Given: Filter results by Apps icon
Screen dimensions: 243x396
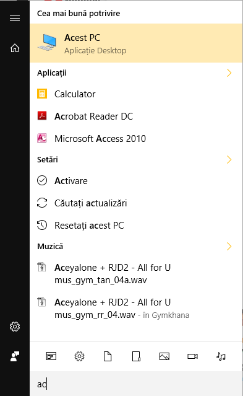Looking at the screenshot, I should pos(51,356).
